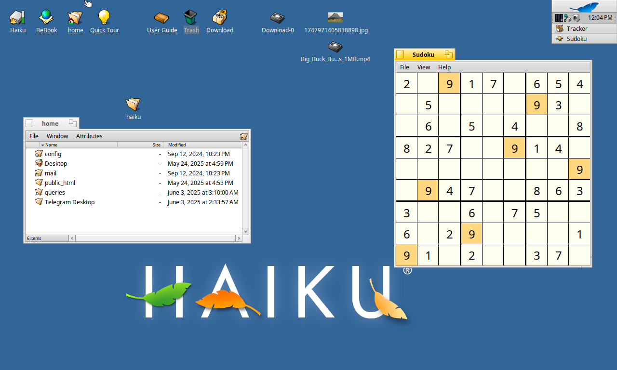Screen dimensions: 617x370
Task: Click the Deskbar leaf logo
Action: pyautogui.click(x=584, y=7)
